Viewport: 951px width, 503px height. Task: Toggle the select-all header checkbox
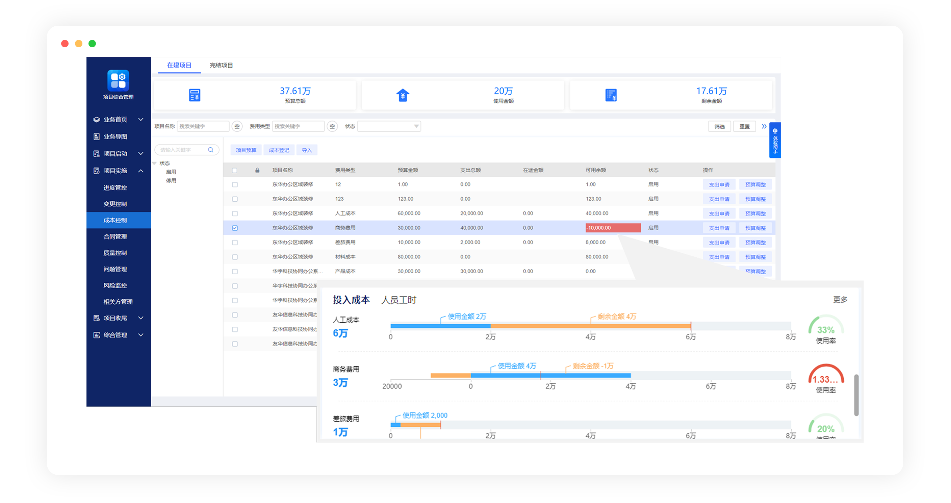click(235, 170)
